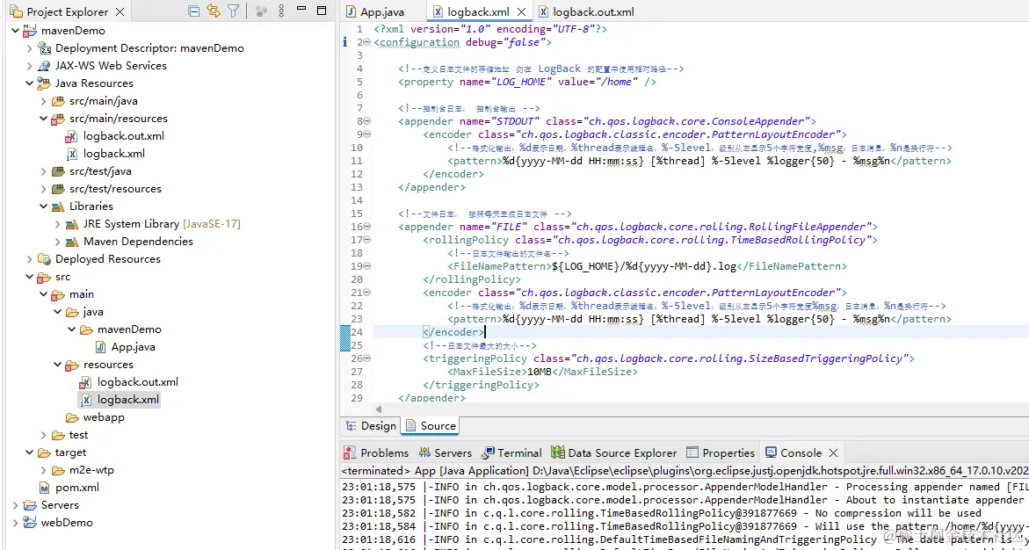Open the Properties view tab
The width and height of the screenshot is (1029, 550).
pyautogui.click(x=721, y=452)
